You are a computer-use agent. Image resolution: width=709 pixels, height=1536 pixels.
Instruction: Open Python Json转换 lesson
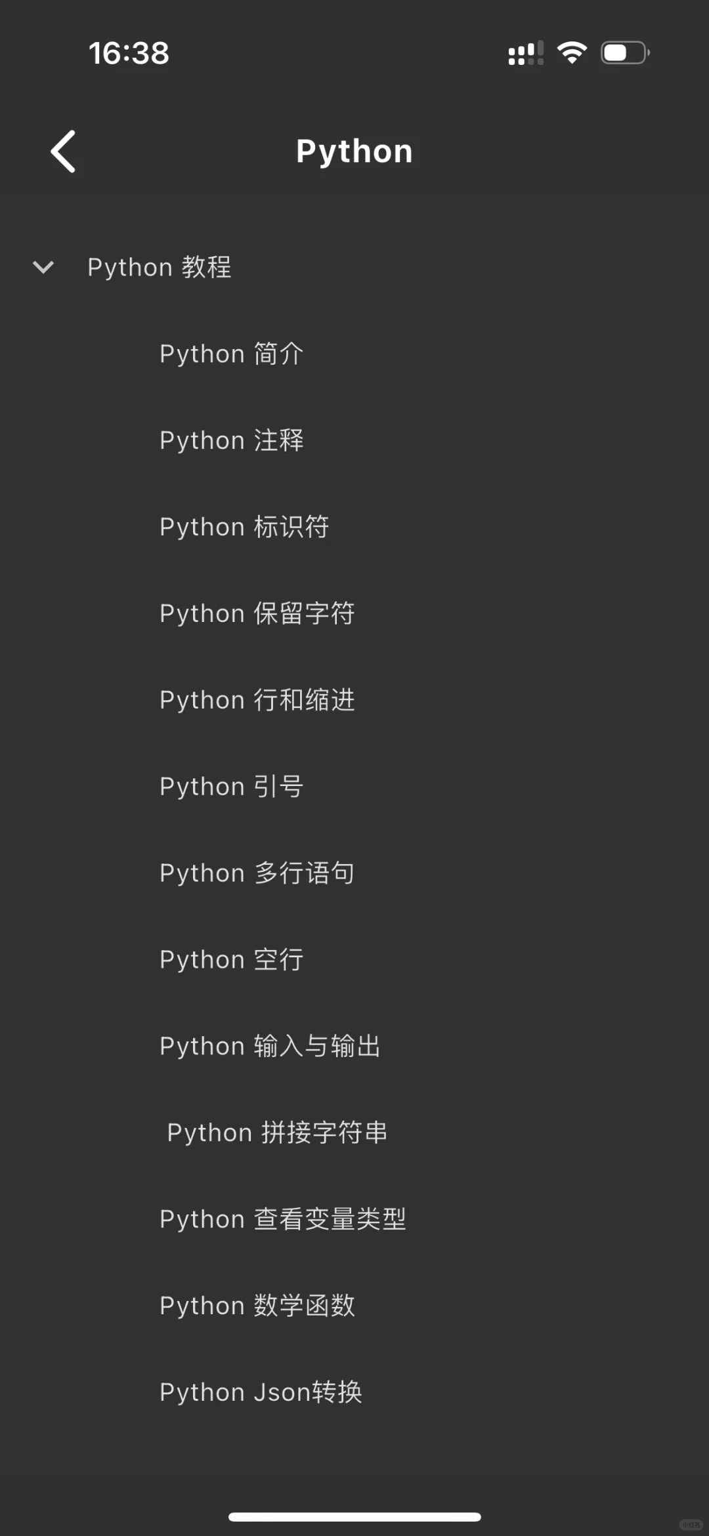tap(261, 1392)
